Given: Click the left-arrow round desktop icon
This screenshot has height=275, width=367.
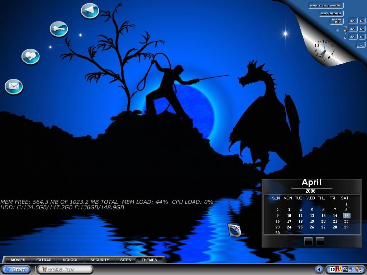Looking at the screenshot, I should tap(90, 11).
